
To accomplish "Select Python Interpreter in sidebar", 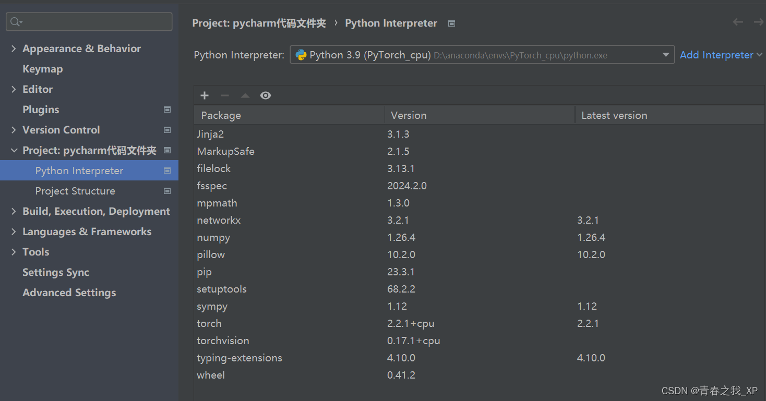I will [x=89, y=171].
